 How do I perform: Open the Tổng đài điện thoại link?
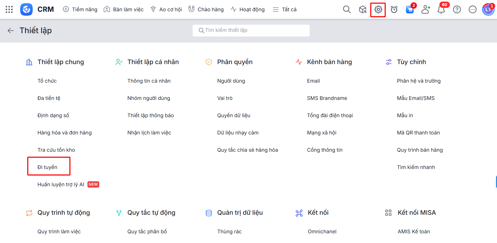(330, 115)
